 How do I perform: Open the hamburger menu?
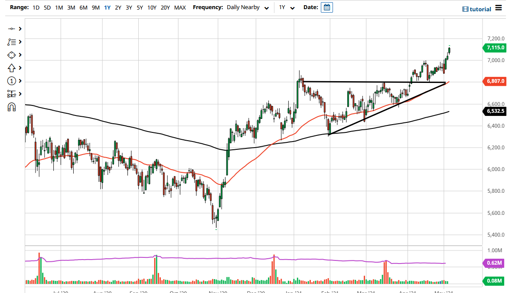point(499,7)
